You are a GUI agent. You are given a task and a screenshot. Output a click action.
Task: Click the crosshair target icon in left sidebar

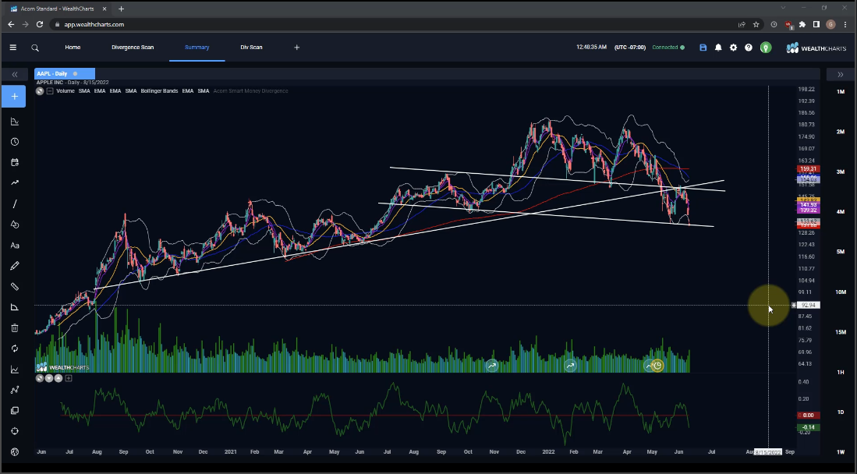coord(15,431)
